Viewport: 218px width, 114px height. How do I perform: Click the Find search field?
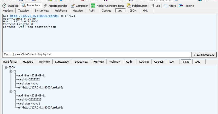pos(97,55)
